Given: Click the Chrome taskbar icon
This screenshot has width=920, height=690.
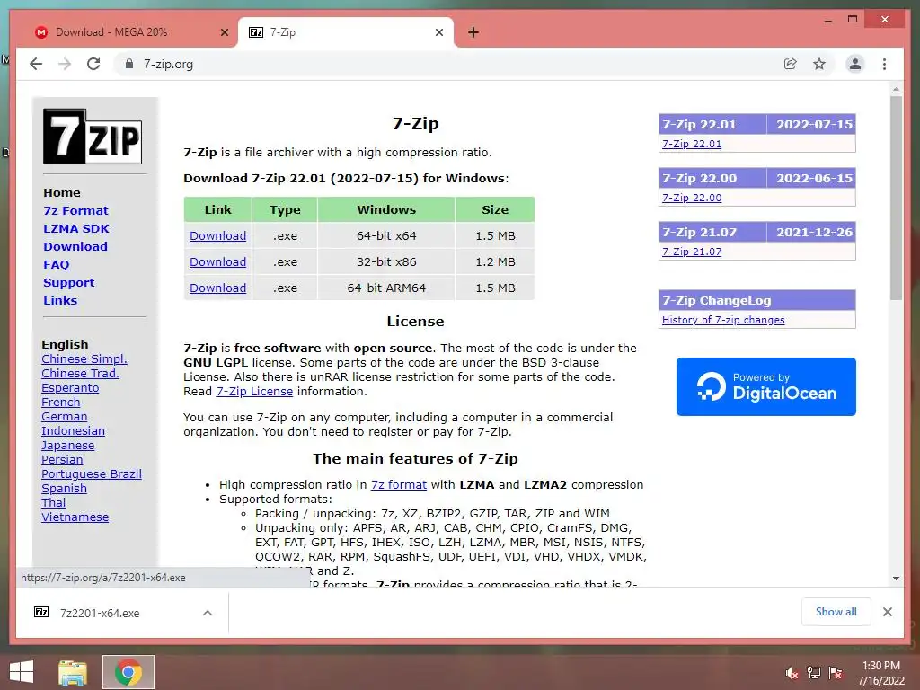Looking at the screenshot, I should point(128,672).
